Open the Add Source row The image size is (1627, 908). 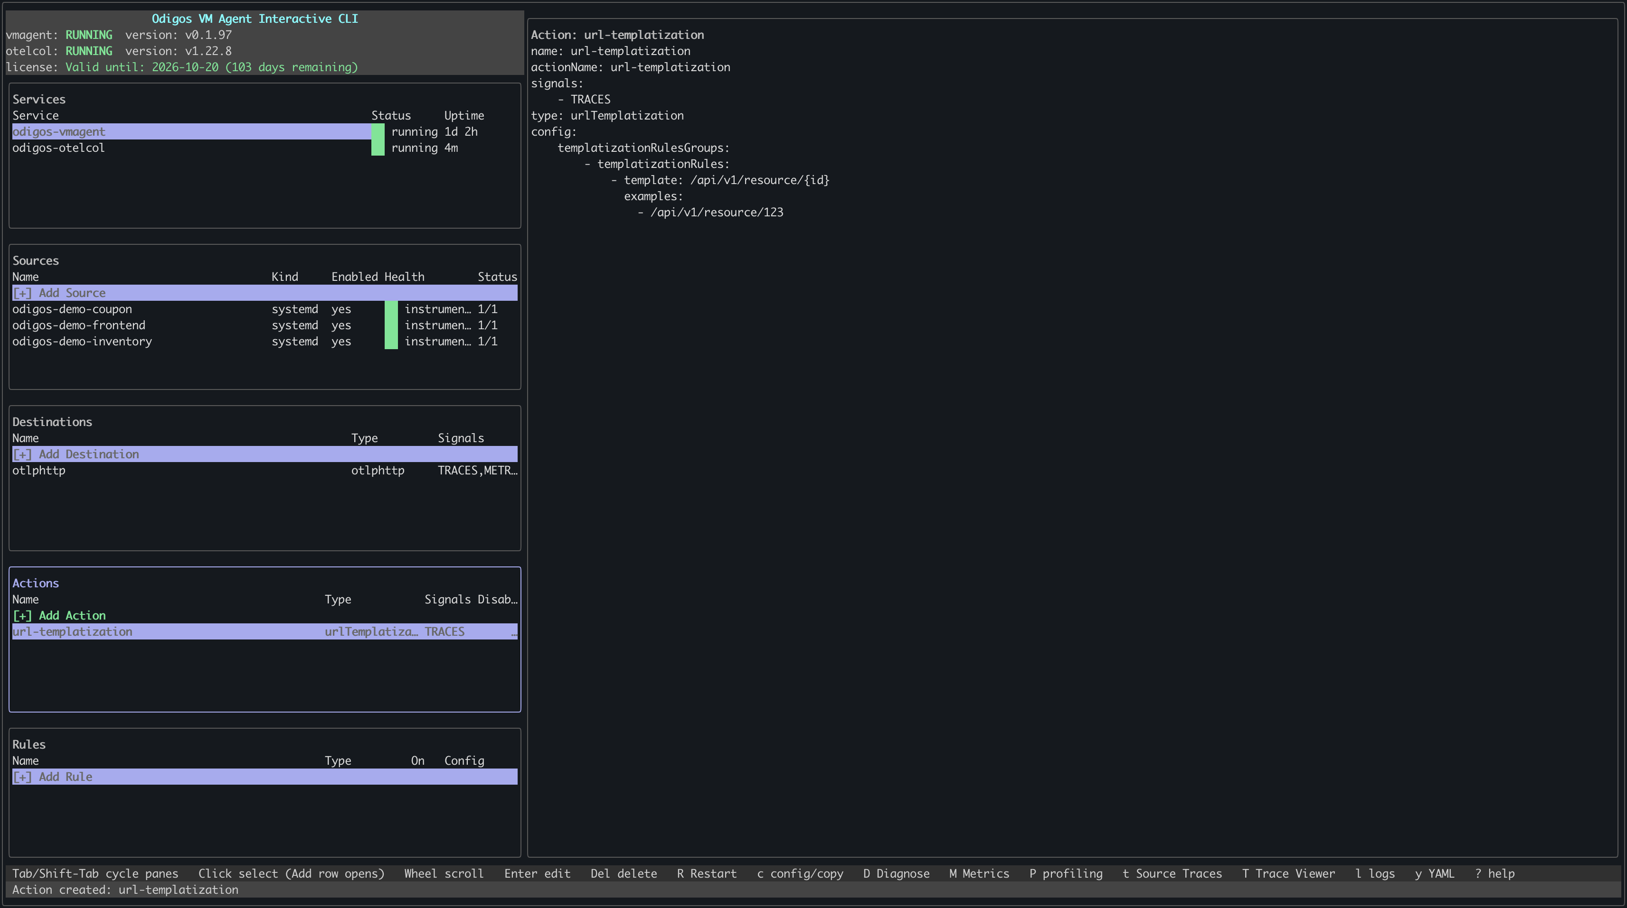pos(265,293)
